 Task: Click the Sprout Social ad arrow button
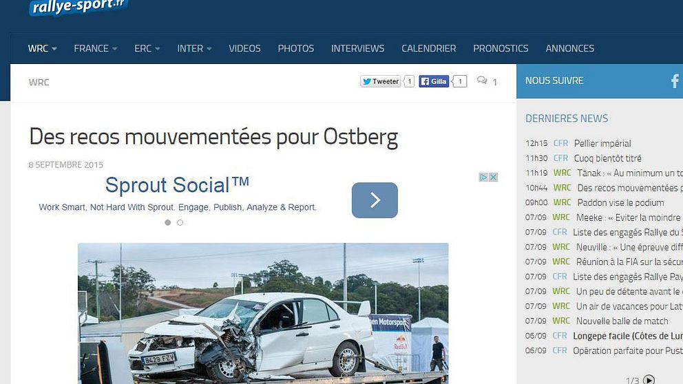click(x=375, y=200)
